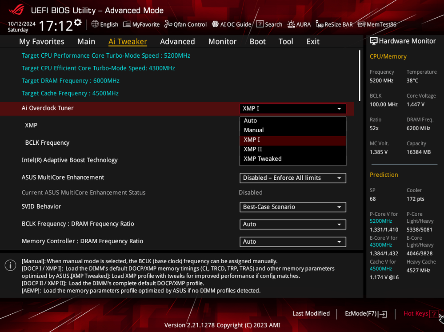This screenshot has width=444, height=332.
Task: Open AURA lighting icon
Action: coord(291,24)
